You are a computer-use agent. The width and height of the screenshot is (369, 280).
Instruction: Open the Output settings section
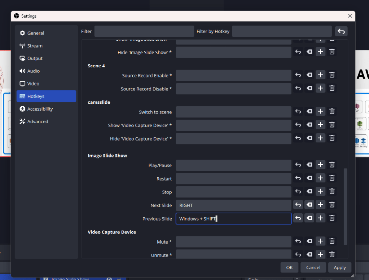[46, 58]
